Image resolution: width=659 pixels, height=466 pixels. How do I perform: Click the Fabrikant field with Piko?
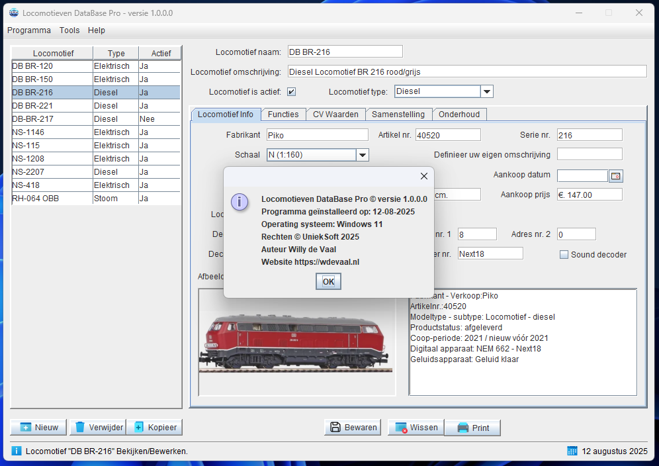click(318, 135)
